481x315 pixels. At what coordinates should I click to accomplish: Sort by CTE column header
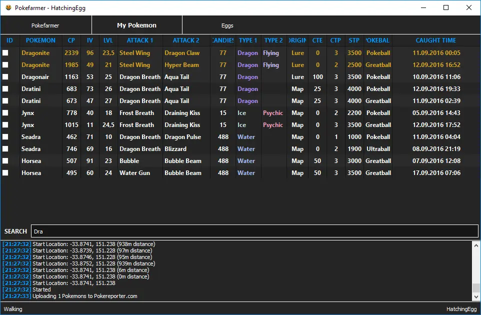click(x=317, y=40)
